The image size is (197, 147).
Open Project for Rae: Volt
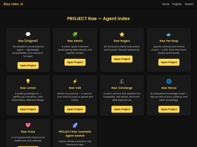[75, 109]
